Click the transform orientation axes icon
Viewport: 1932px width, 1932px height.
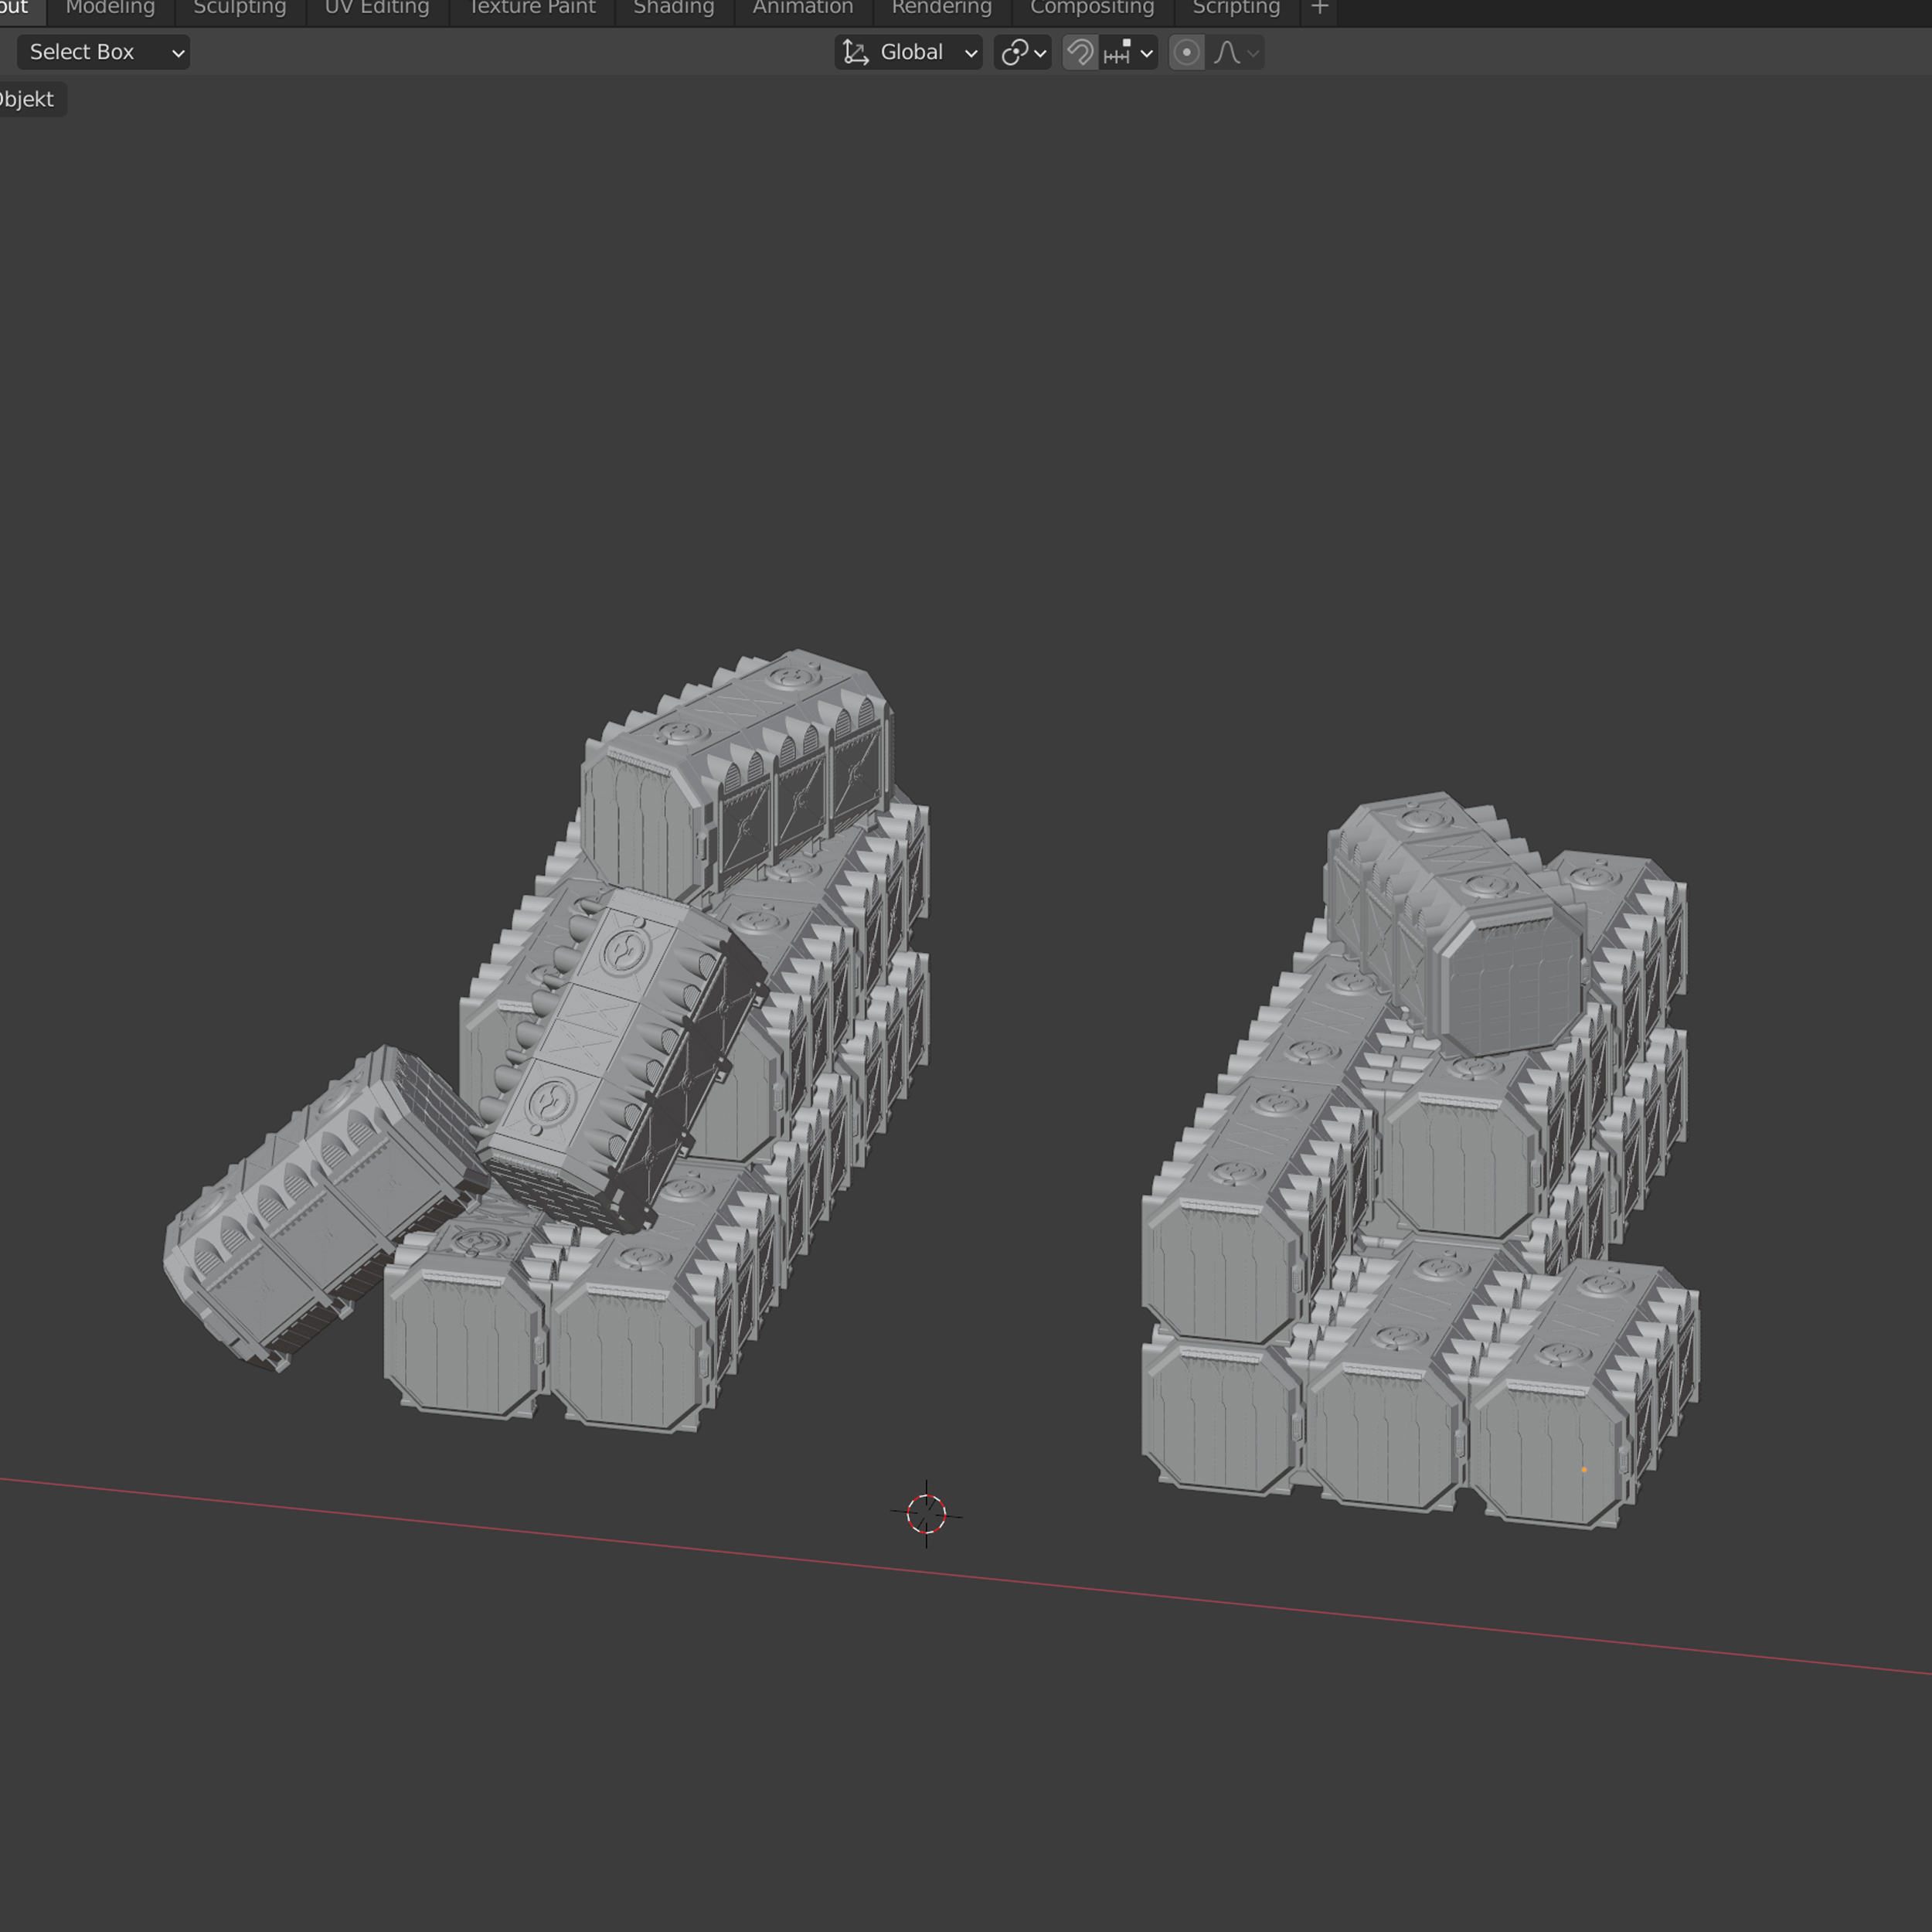855,52
